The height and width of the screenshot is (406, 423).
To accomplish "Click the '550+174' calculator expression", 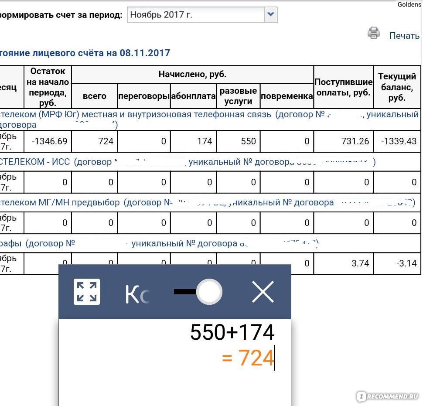I will pos(232,332).
